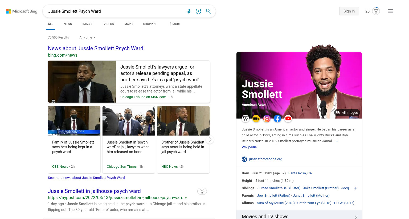Open Catch Your Eye (2018) album
This screenshot has height=219, width=409.
(314, 203)
